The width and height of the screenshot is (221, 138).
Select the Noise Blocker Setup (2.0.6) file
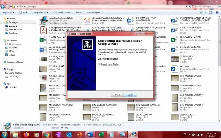click(60, 21)
